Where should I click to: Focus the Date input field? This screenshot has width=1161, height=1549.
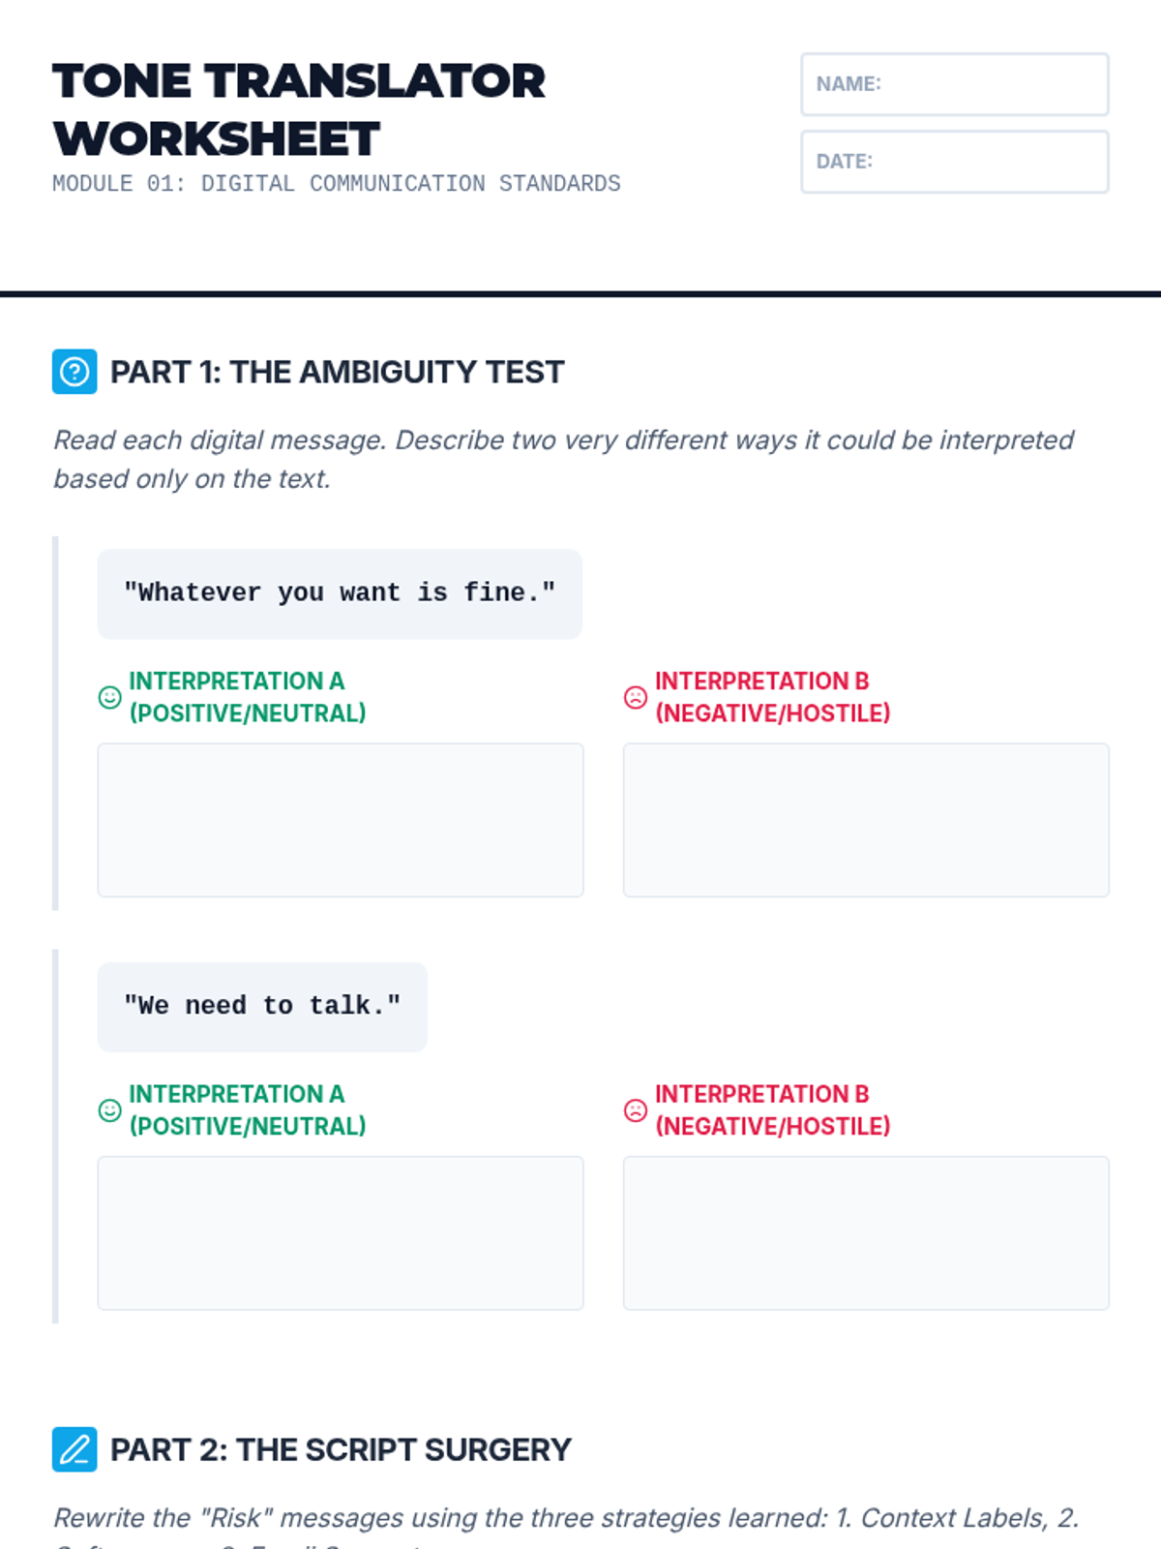click(x=955, y=162)
